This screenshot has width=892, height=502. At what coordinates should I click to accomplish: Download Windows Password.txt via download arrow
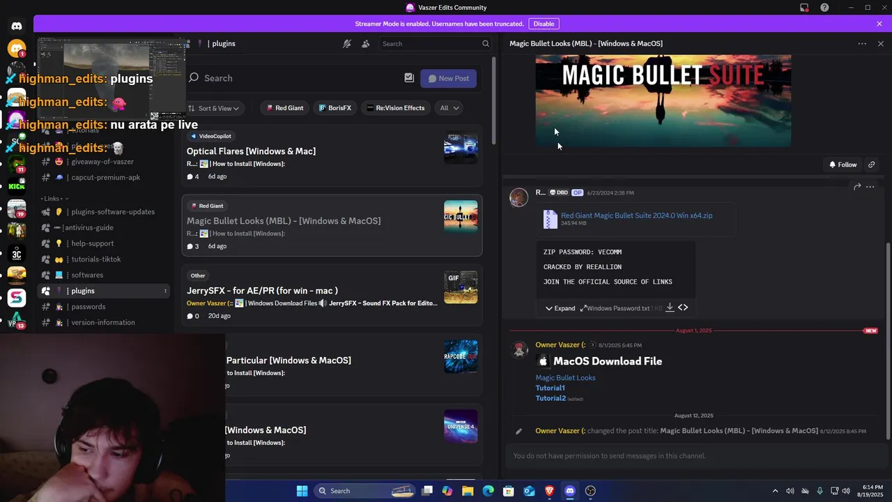670,307
